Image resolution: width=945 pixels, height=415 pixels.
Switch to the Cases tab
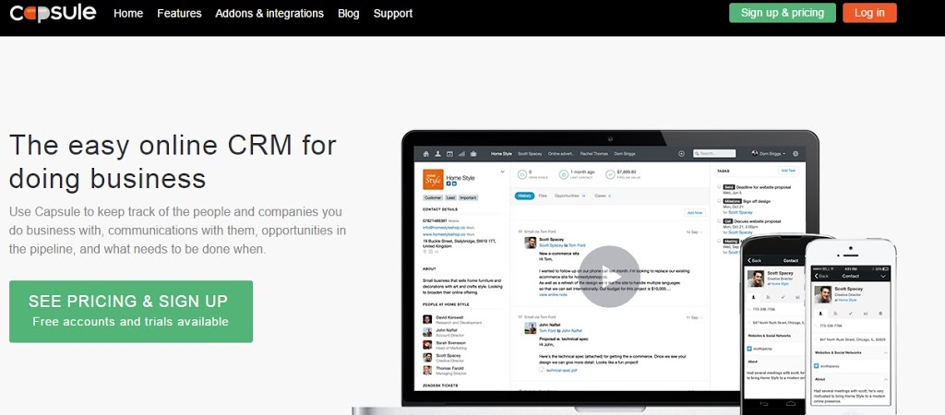click(603, 196)
